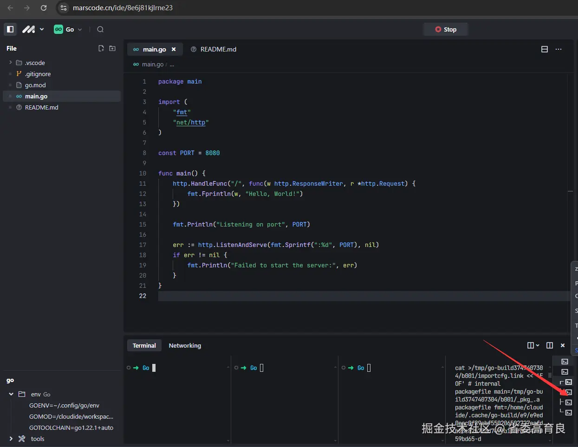This screenshot has width=578, height=447.
Task: Switch to the Networking tab
Action: pos(185,345)
